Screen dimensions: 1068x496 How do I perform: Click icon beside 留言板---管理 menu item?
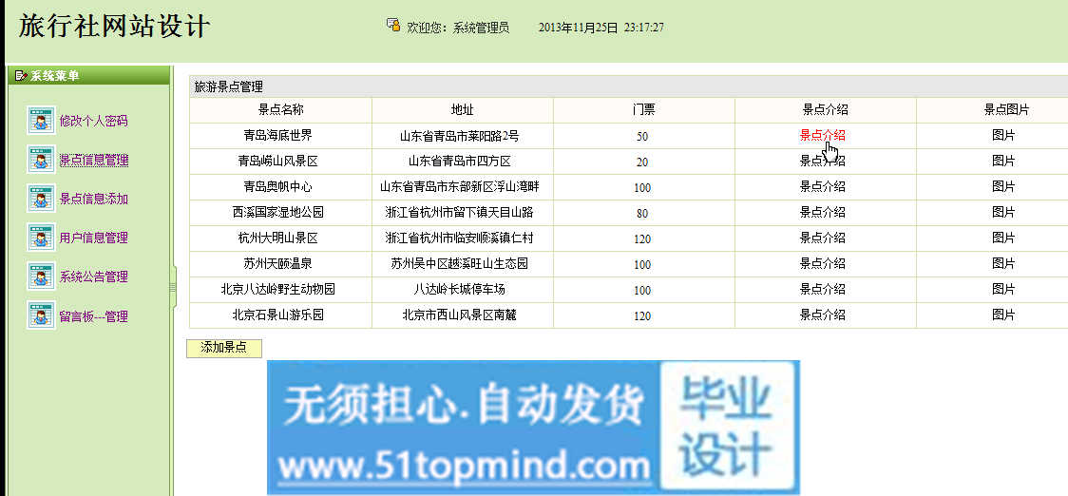point(41,315)
